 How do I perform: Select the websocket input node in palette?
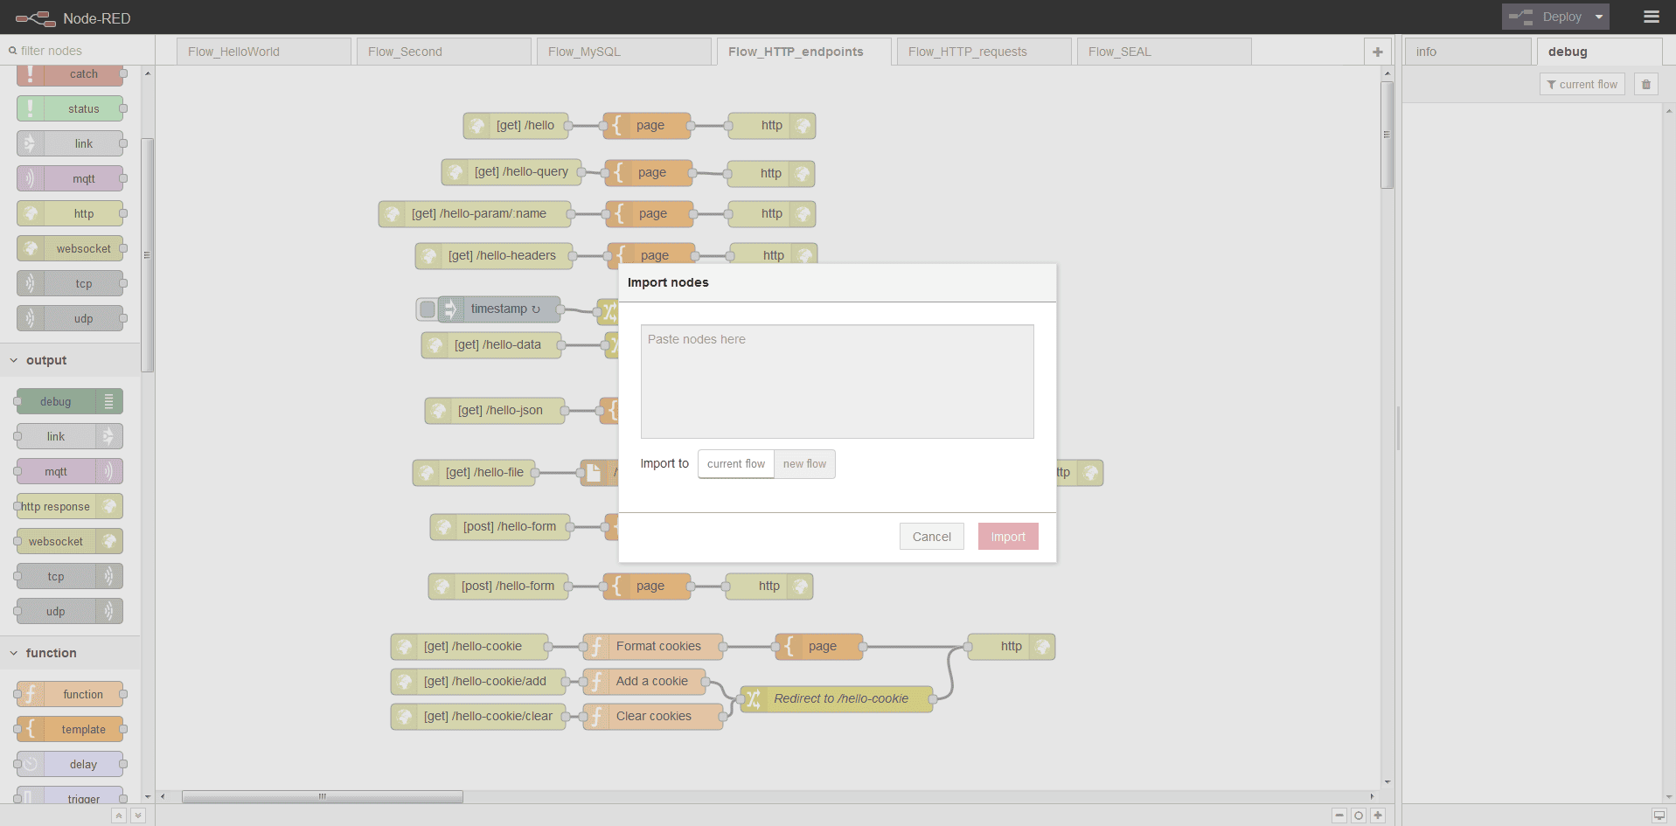[70, 248]
